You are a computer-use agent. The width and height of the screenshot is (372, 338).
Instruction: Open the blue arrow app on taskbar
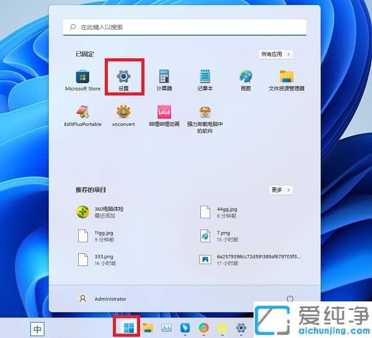(x=185, y=328)
